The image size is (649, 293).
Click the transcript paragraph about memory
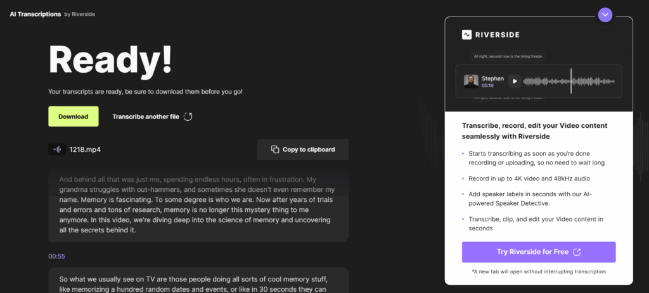[198, 206]
